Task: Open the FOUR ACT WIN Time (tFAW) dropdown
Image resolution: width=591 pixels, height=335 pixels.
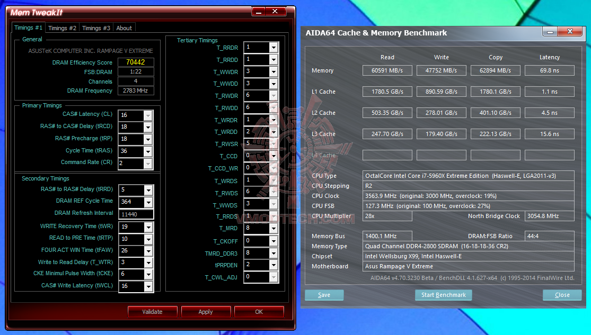Action: tap(148, 251)
